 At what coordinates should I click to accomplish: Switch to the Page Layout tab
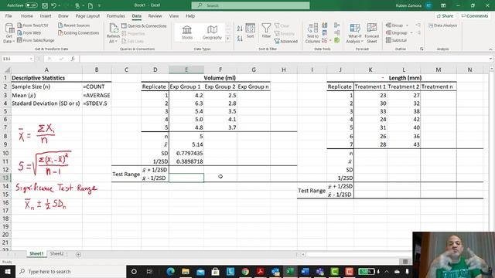(87, 15)
